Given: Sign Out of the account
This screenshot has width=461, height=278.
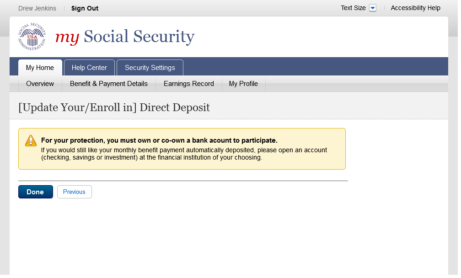Looking at the screenshot, I should [85, 8].
